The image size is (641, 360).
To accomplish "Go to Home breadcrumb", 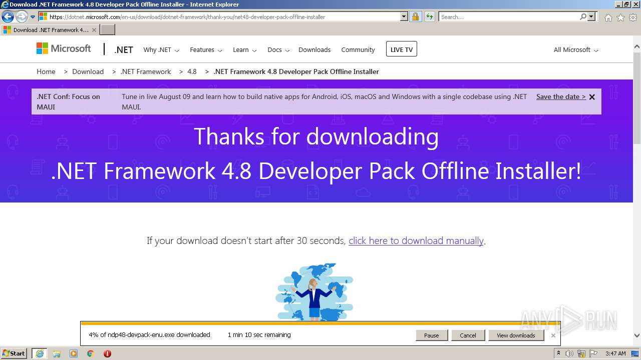I will pyautogui.click(x=46, y=71).
